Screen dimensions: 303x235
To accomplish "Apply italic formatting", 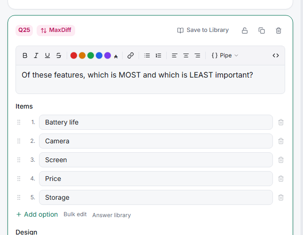I will (x=36, y=55).
